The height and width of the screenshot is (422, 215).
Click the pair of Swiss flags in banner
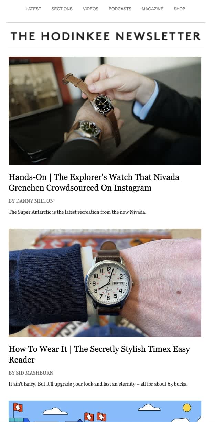pos(95,417)
